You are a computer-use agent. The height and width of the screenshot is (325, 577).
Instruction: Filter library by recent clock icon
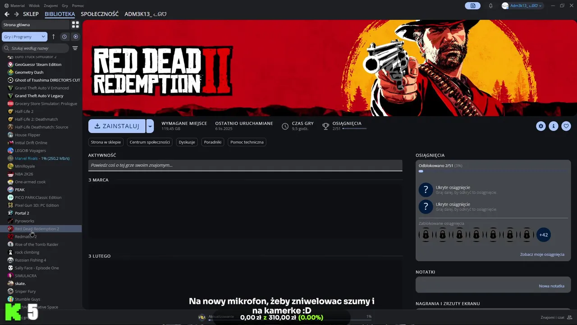coord(64,37)
